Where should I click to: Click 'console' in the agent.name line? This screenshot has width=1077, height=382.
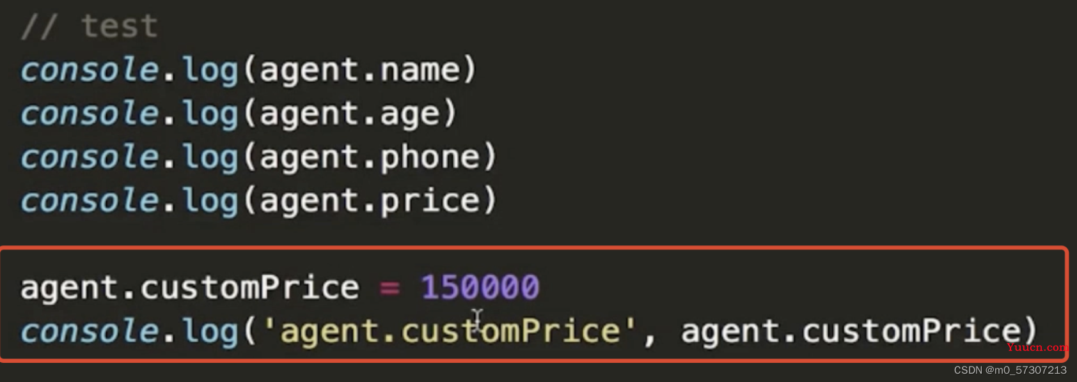pos(90,70)
